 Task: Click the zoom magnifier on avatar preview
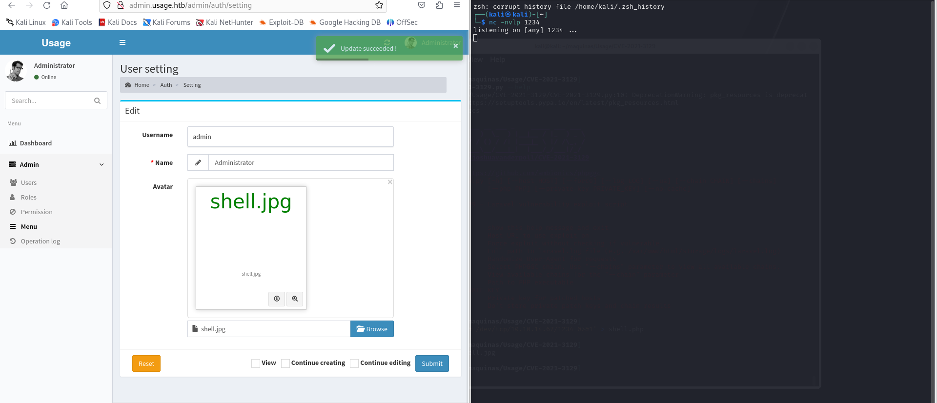(295, 299)
